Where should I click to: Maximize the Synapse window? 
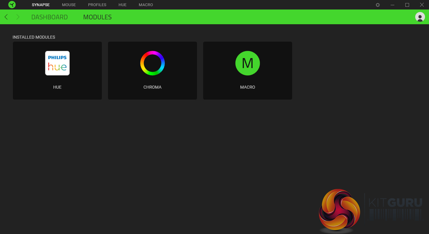coord(407,5)
